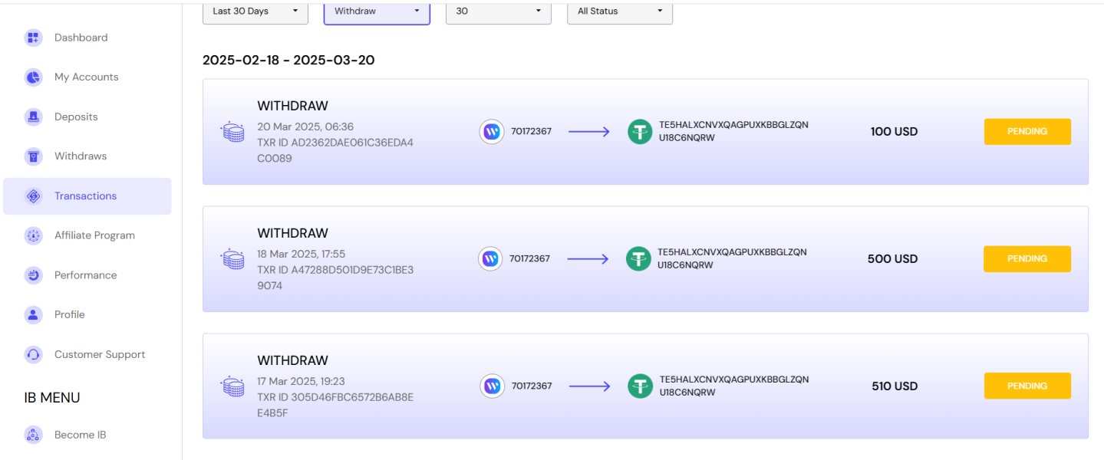The height and width of the screenshot is (460, 1104).
Task: Click Tether icon on 100 USD withdrawal
Action: click(640, 132)
